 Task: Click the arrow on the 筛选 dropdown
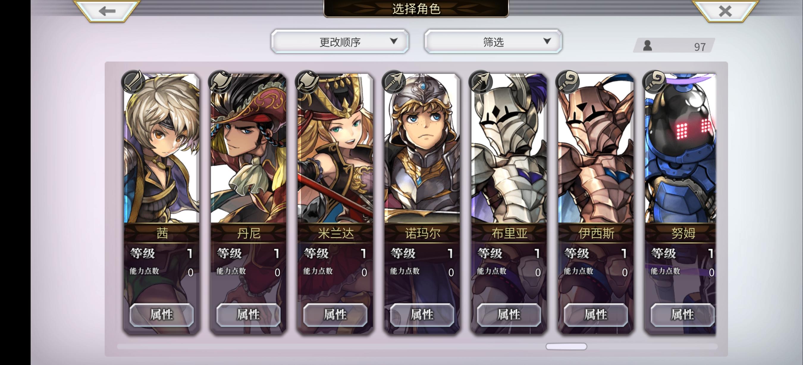[x=547, y=41]
